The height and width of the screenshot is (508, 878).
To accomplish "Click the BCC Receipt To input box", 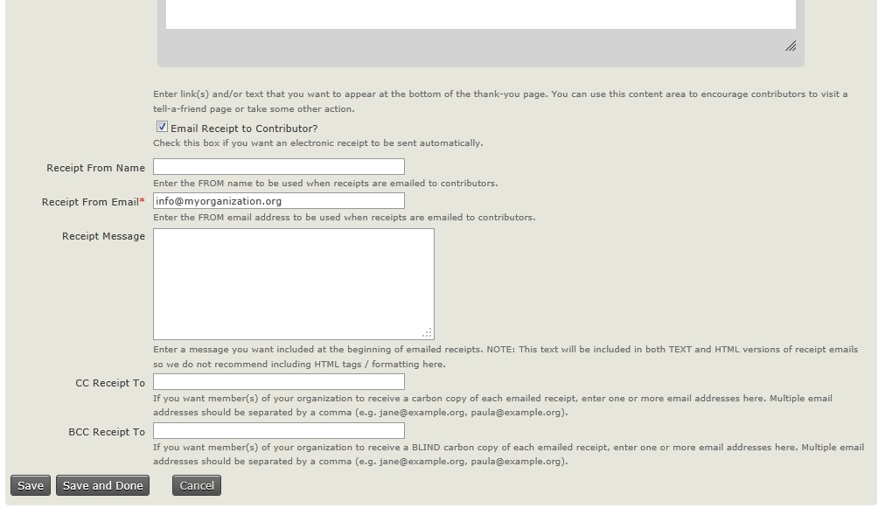I will pyautogui.click(x=278, y=431).
